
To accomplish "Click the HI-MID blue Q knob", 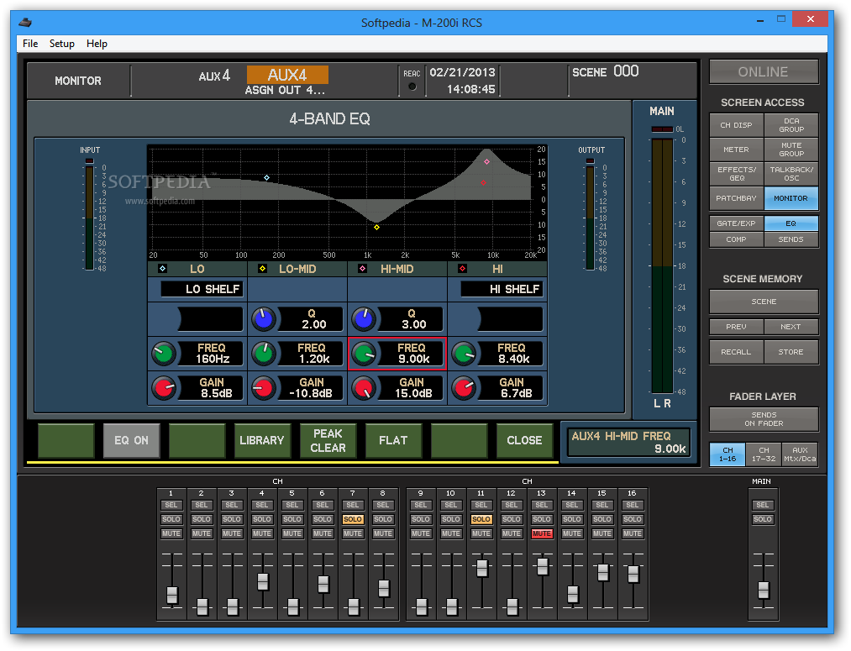I will pyautogui.click(x=364, y=319).
